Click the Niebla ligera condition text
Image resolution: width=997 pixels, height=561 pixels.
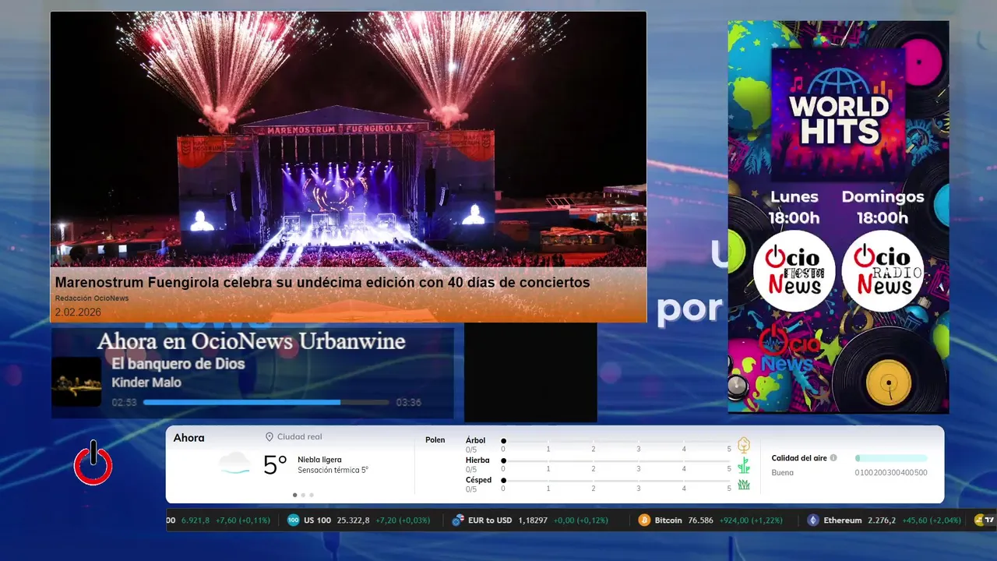[x=319, y=460]
